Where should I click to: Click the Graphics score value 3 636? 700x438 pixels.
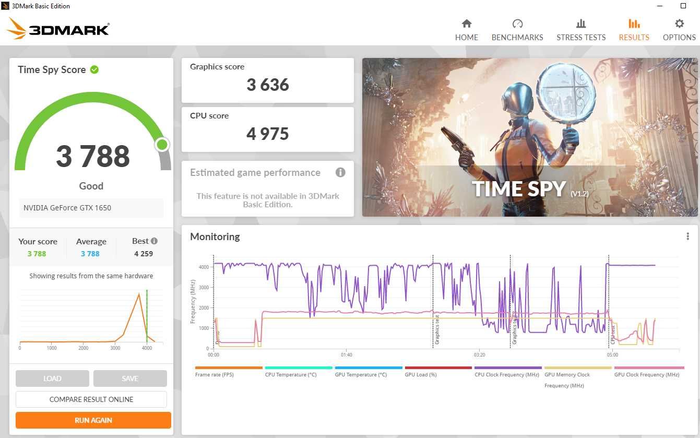pyautogui.click(x=268, y=85)
